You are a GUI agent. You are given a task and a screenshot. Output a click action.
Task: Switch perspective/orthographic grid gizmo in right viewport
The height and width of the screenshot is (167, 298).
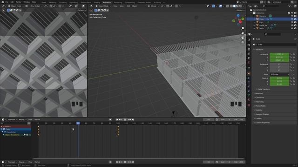(x=243, y=42)
